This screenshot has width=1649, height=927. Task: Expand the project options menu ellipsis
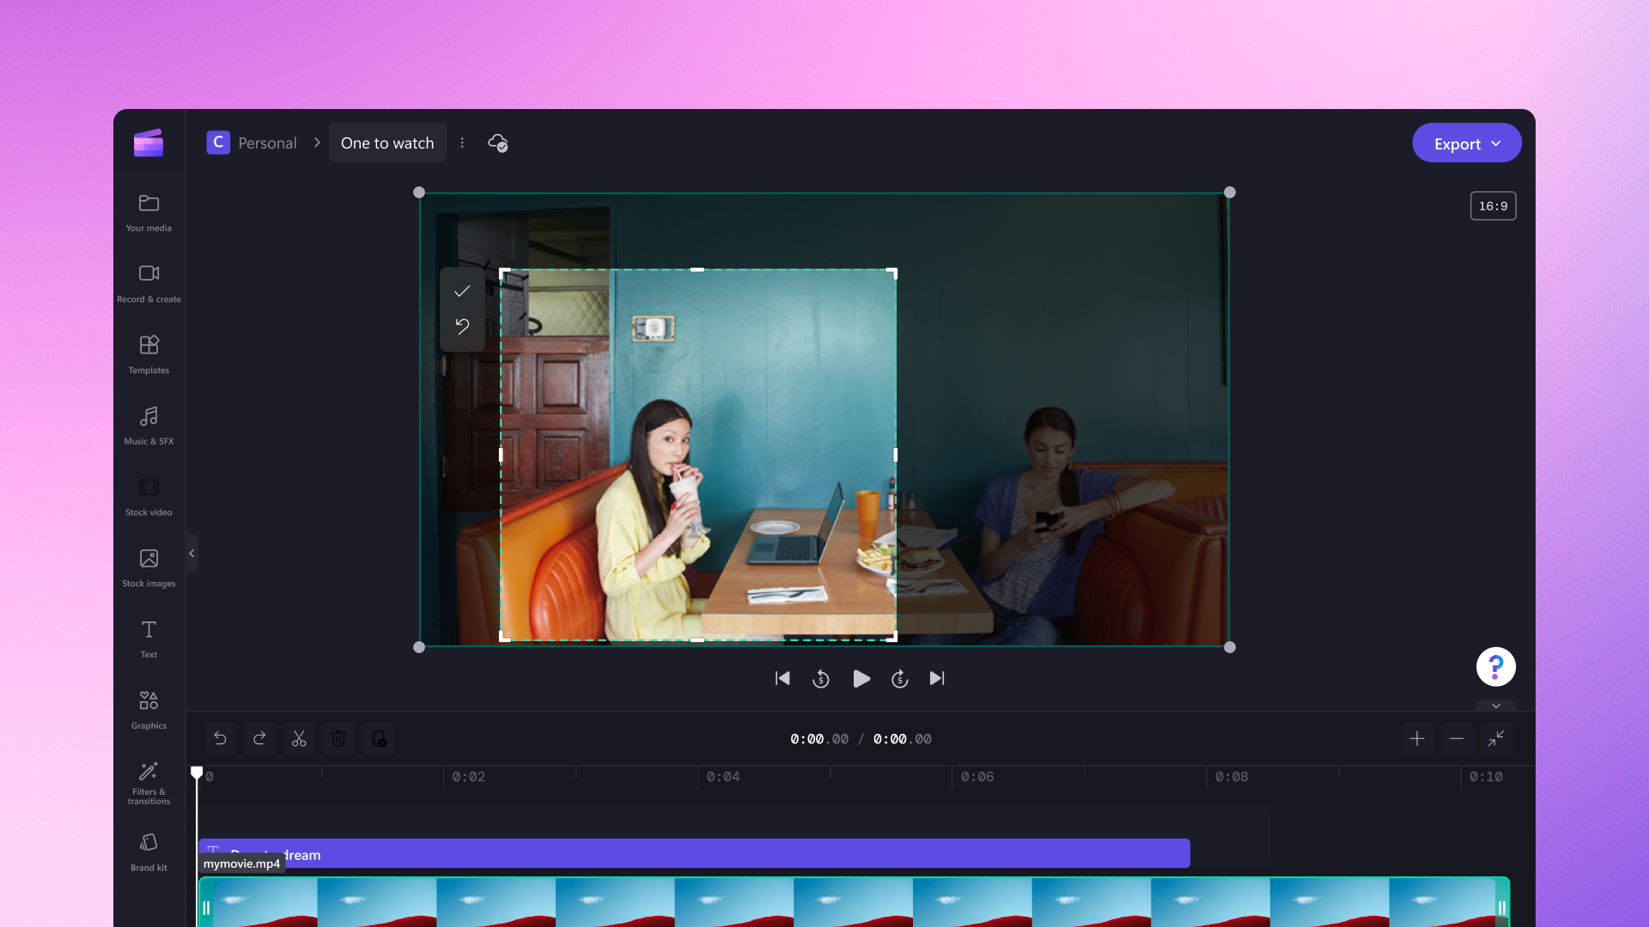pyautogui.click(x=462, y=142)
